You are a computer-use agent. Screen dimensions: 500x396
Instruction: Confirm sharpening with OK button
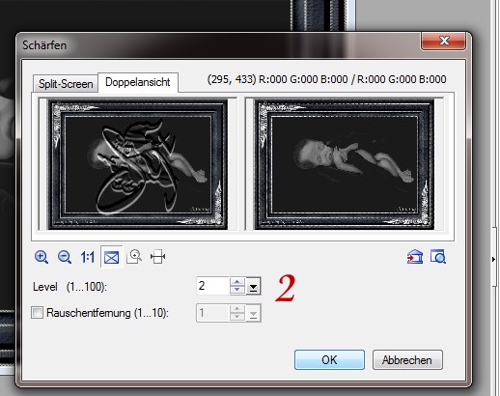tap(329, 359)
